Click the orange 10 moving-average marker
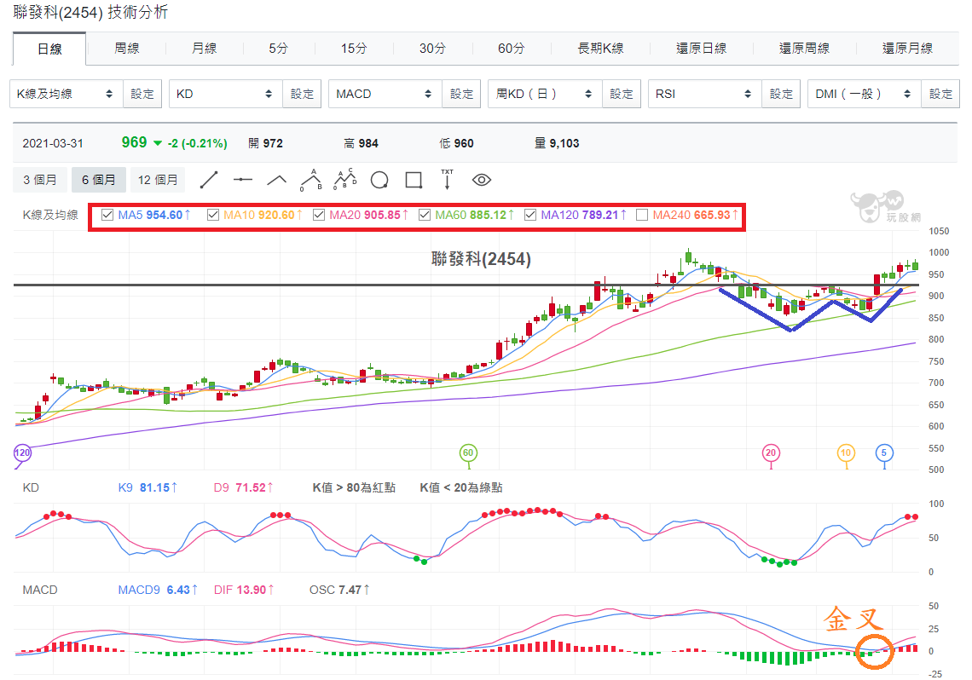 click(x=846, y=452)
